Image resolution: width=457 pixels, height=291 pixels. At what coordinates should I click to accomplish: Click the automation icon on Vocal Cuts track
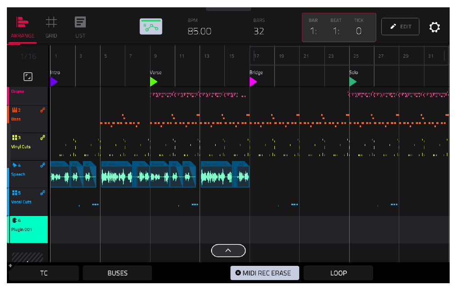(43, 193)
